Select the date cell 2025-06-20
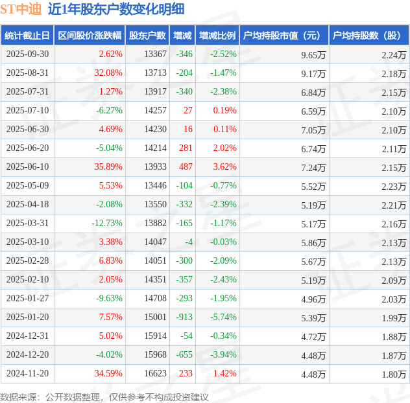 point(27,148)
